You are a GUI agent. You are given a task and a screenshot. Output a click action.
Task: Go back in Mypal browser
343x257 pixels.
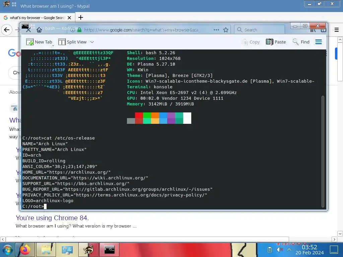coord(7,30)
